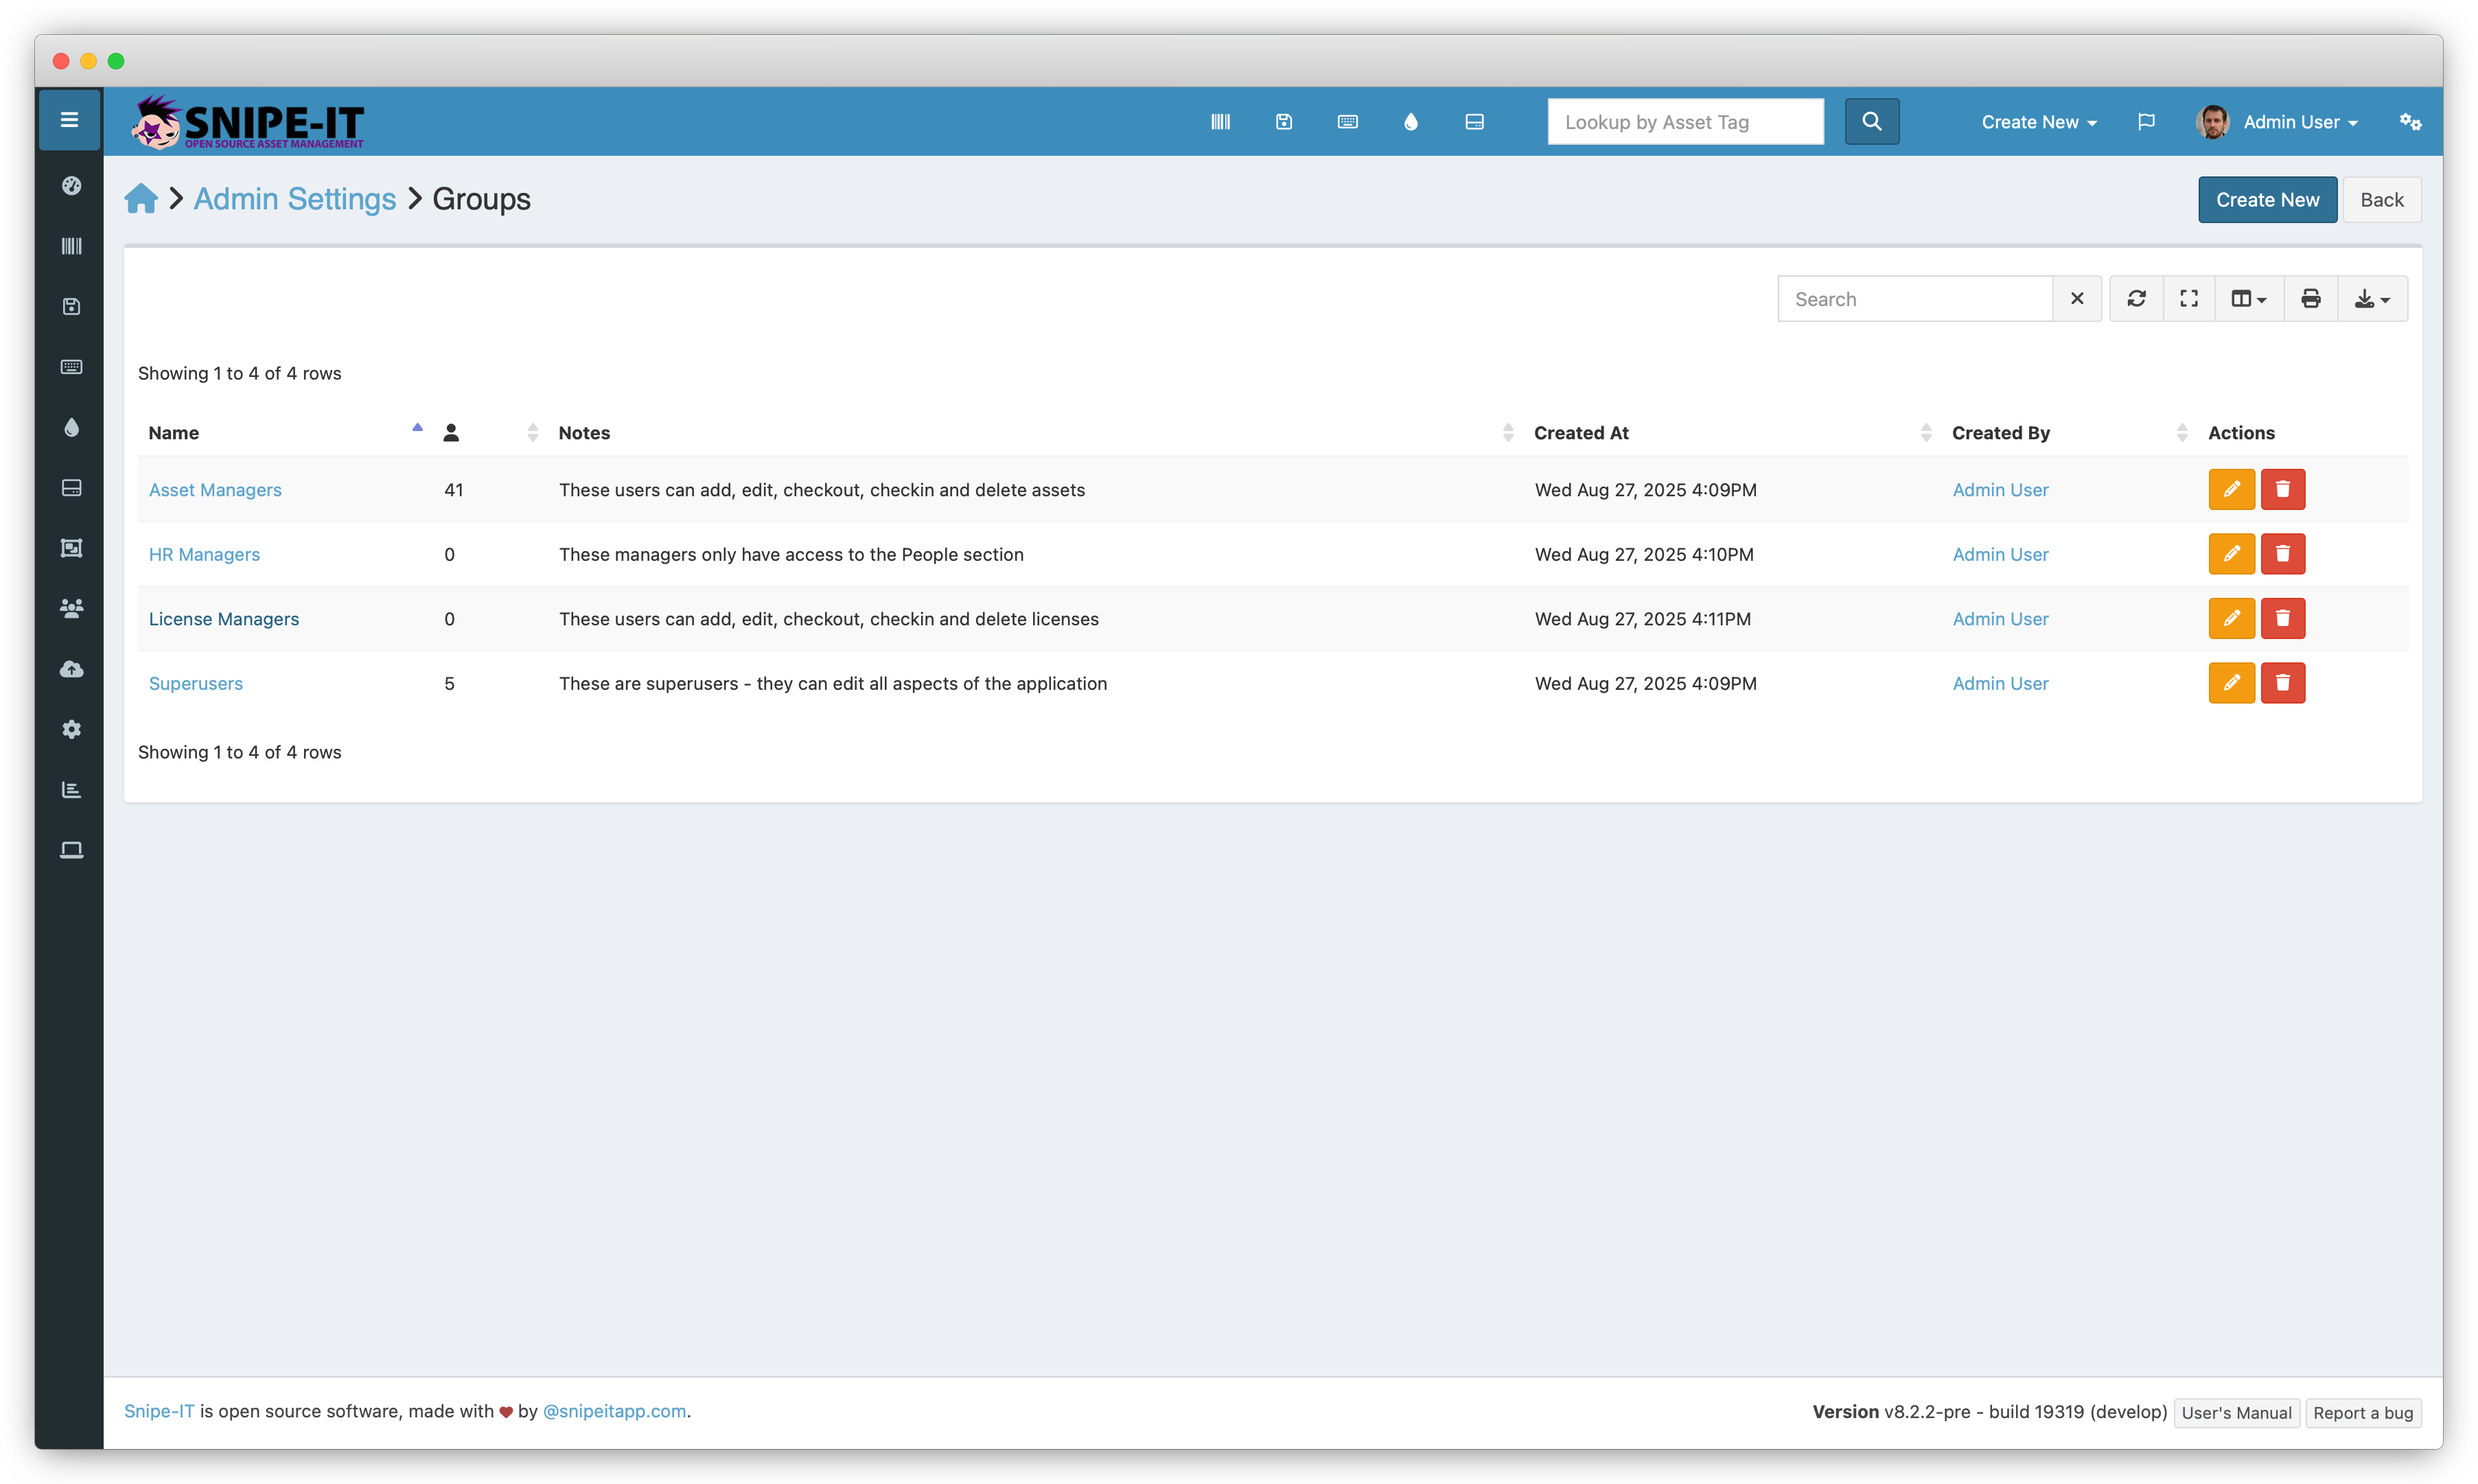The image size is (2478, 1484).
Task: Open the HR Managers group link
Action: 204,554
